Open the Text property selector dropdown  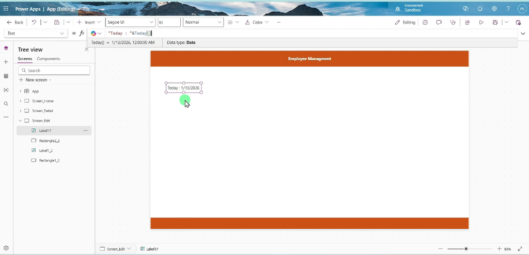(35, 33)
